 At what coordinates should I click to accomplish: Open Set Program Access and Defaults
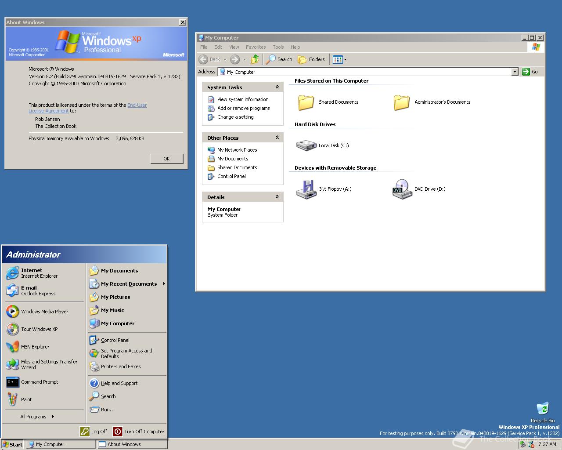[127, 353]
